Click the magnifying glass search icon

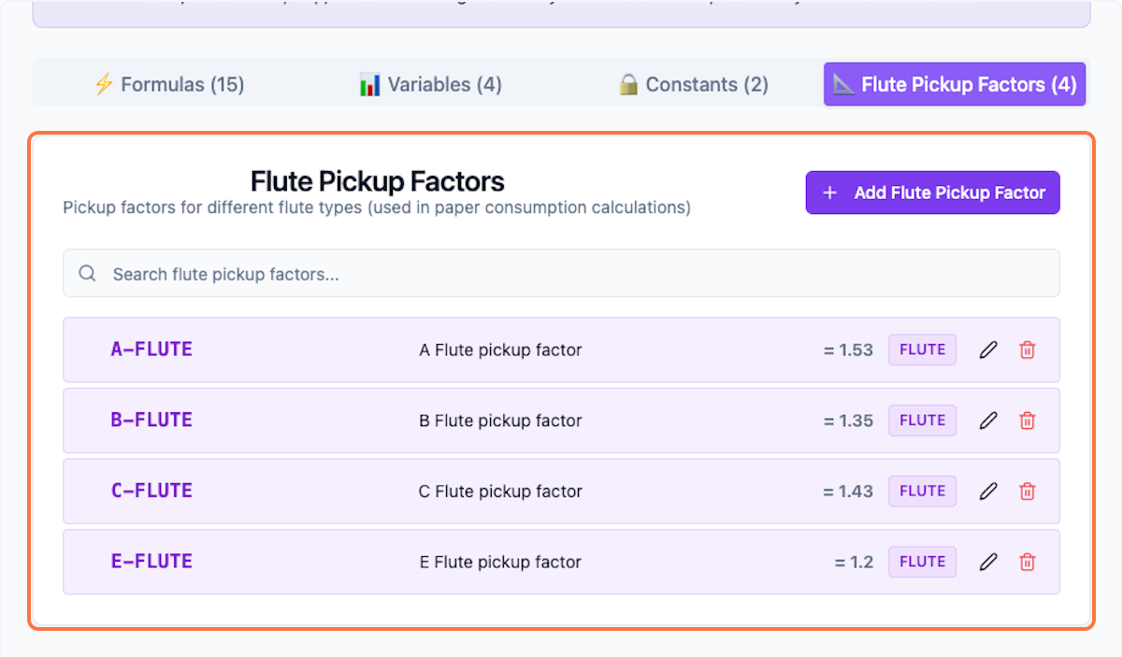[87, 273]
